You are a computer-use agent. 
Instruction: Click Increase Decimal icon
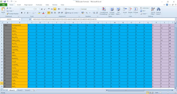click(x=94, y=13)
